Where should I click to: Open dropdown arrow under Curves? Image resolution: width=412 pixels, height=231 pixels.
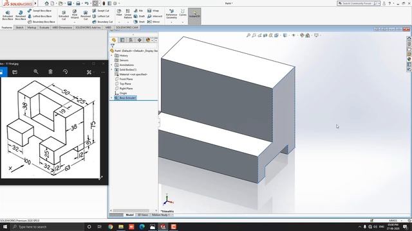click(183, 22)
